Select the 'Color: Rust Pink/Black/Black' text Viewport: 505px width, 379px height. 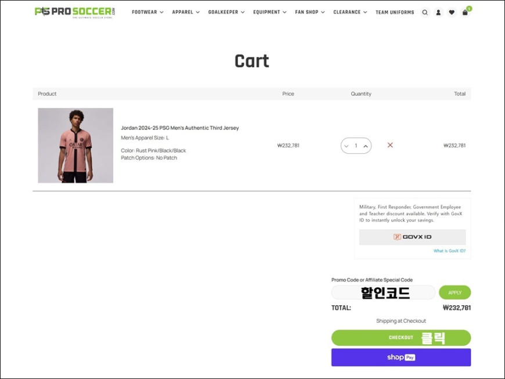pyautogui.click(x=153, y=150)
